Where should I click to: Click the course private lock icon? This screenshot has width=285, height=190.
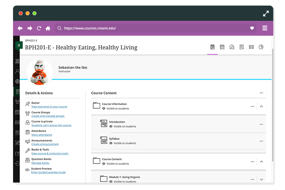pyautogui.click(x=28, y=123)
